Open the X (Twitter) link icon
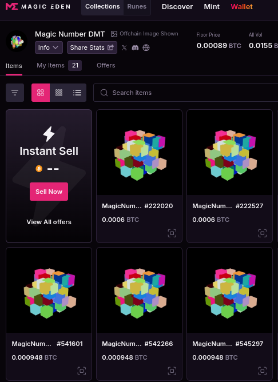 pos(124,48)
